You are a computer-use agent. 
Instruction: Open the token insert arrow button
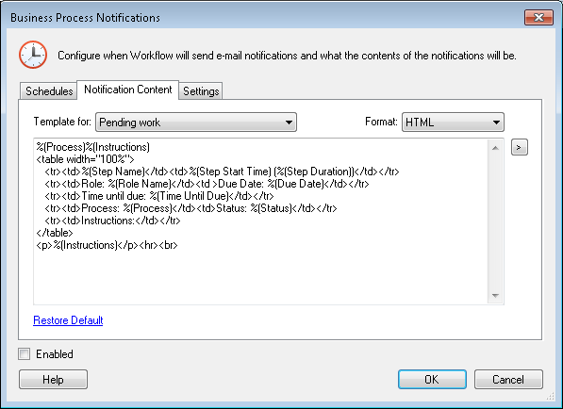[x=520, y=147]
